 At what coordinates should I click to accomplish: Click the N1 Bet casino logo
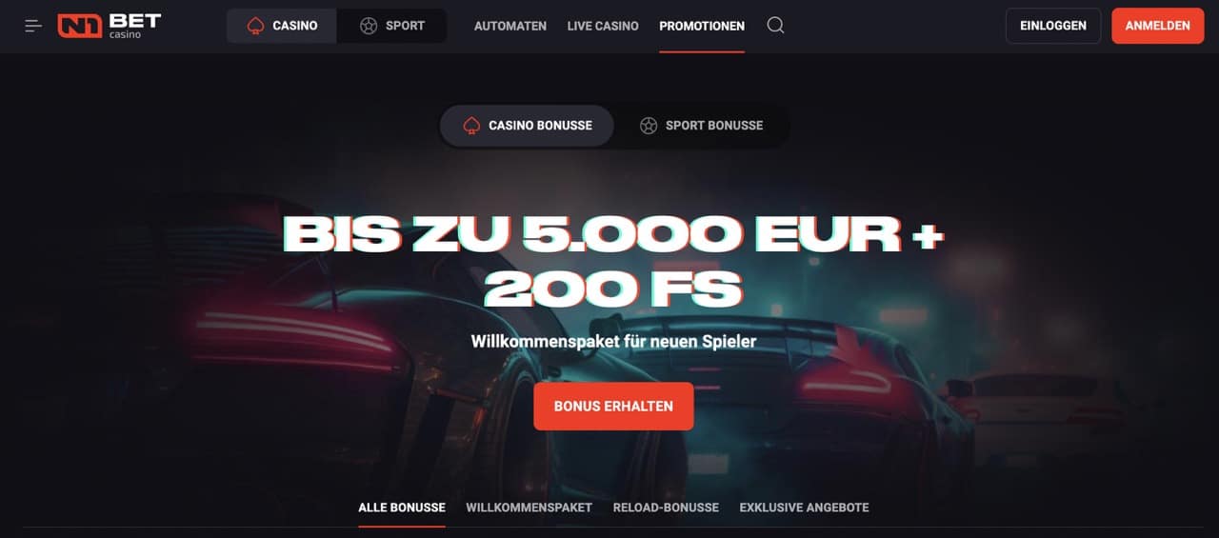[109, 26]
